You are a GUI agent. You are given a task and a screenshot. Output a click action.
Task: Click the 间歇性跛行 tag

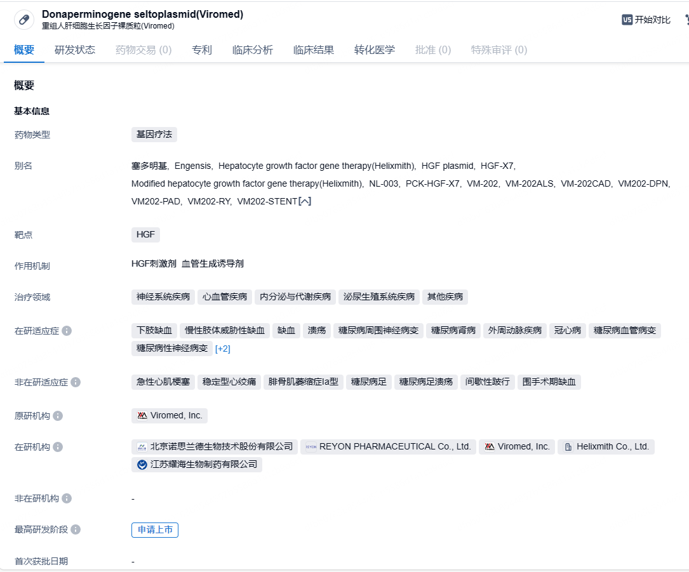point(487,382)
